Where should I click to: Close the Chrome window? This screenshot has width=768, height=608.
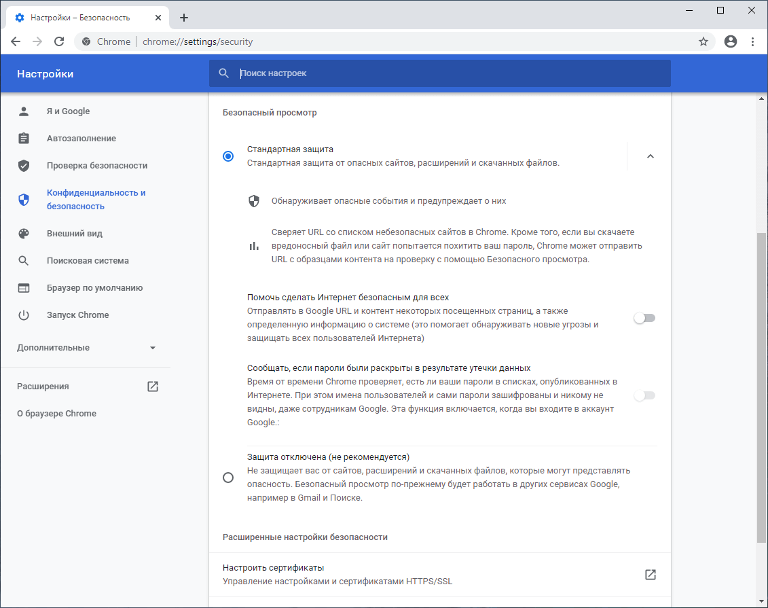(751, 10)
